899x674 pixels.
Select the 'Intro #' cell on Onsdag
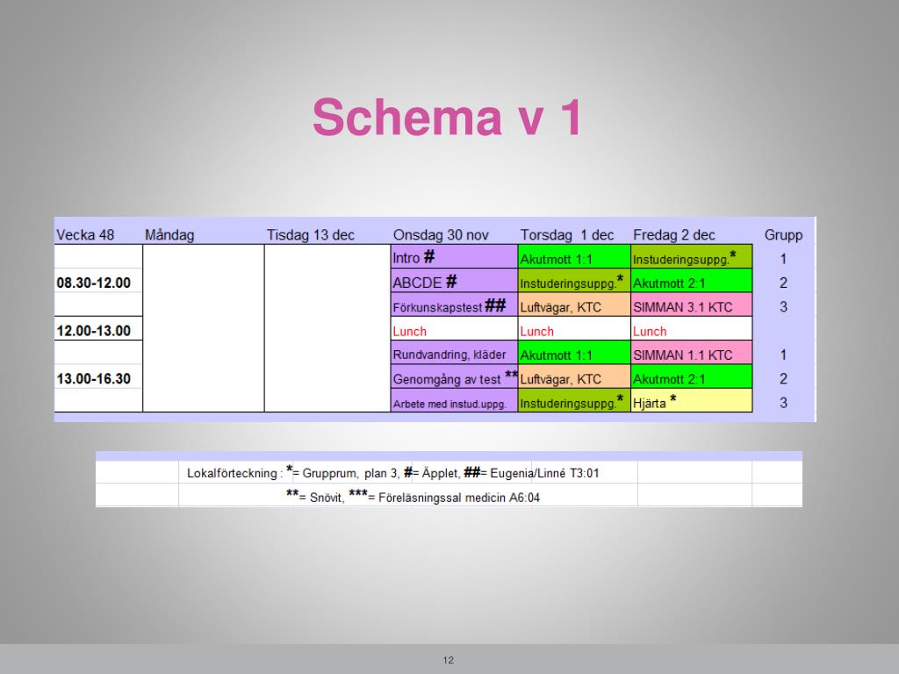click(454, 257)
